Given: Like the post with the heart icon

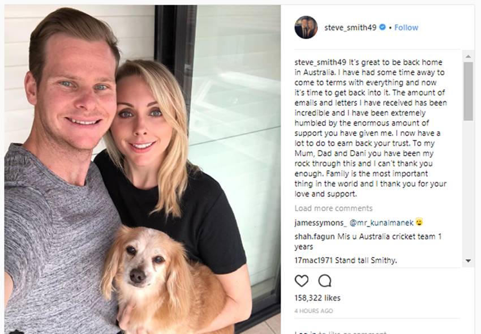Looking at the screenshot, I should tap(301, 281).
